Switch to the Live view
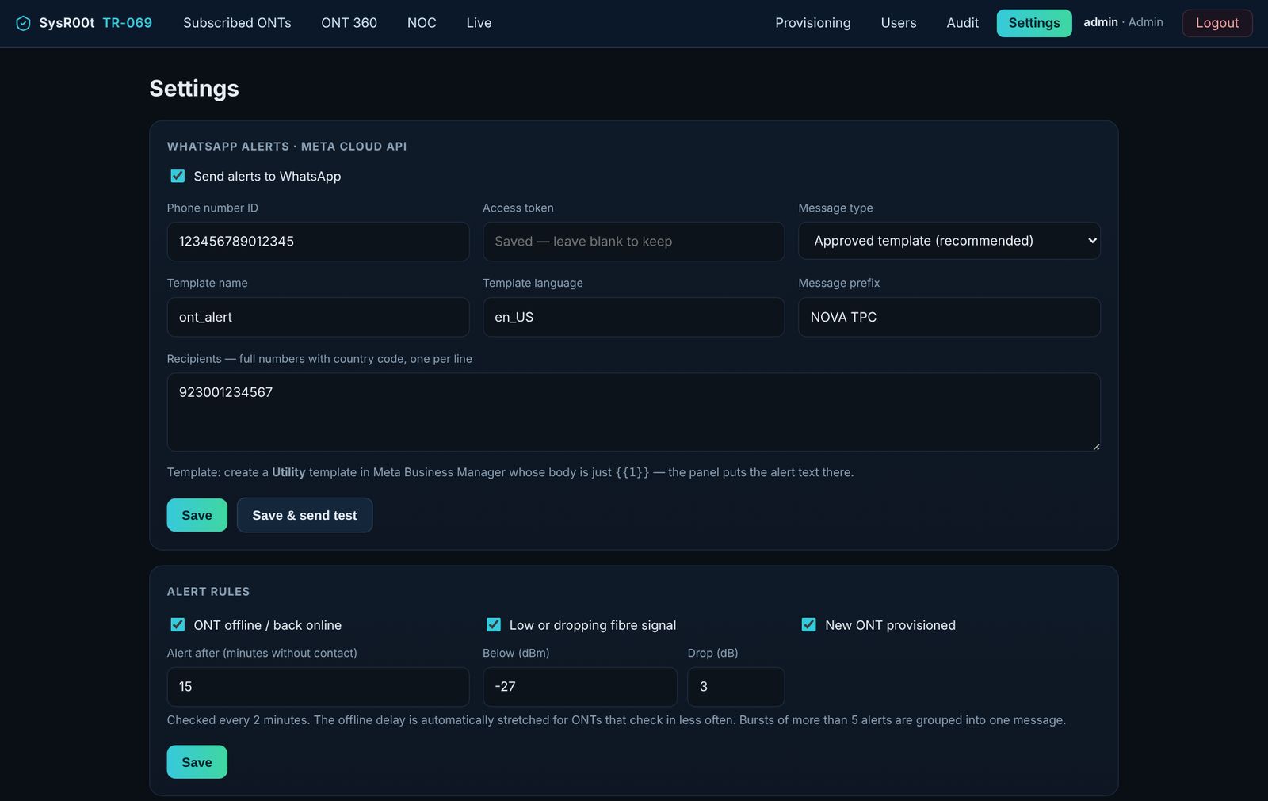Viewport: 1268px width, 801px height. [x=479, y=23]
